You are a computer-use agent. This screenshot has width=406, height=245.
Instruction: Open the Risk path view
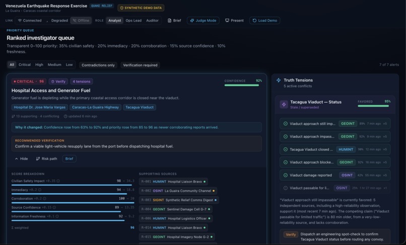point(46,158)
